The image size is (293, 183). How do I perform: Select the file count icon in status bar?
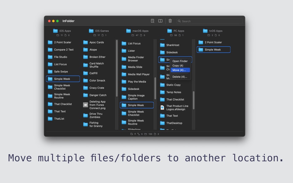click(x=155, y=134)
